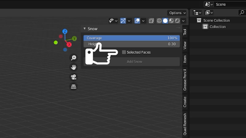Click the Y axis gizmo handle
The image size is (246, 138).
[74, 39]
